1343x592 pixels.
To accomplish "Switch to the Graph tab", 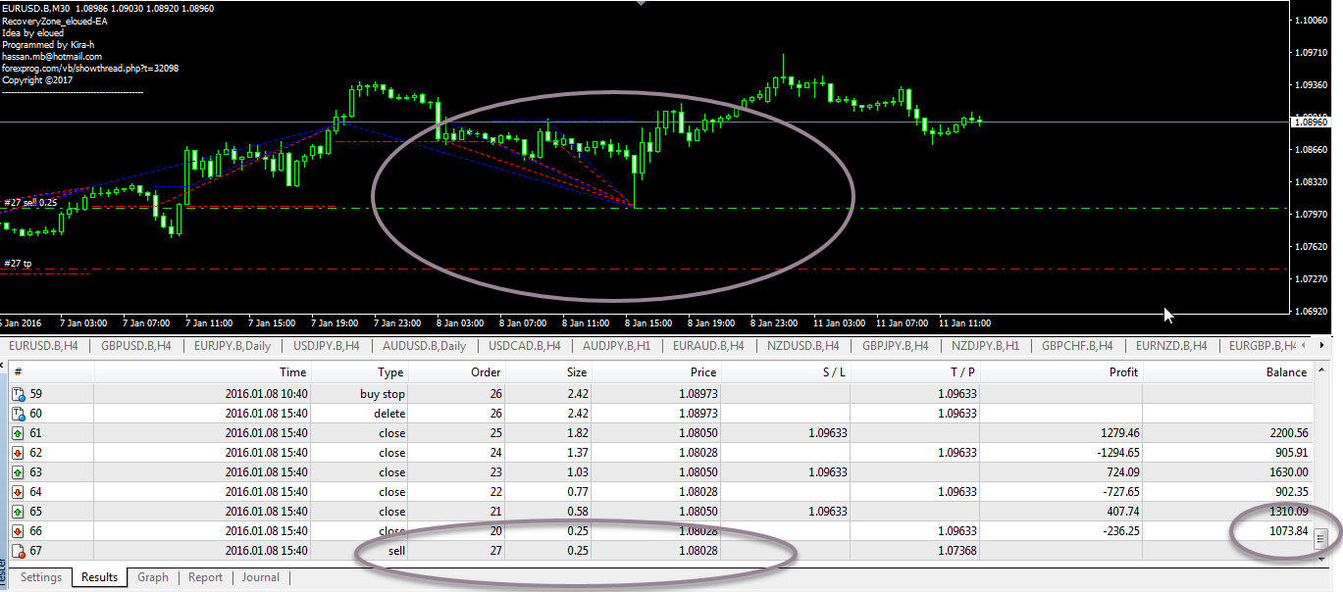I will click(x=152, y=577).
